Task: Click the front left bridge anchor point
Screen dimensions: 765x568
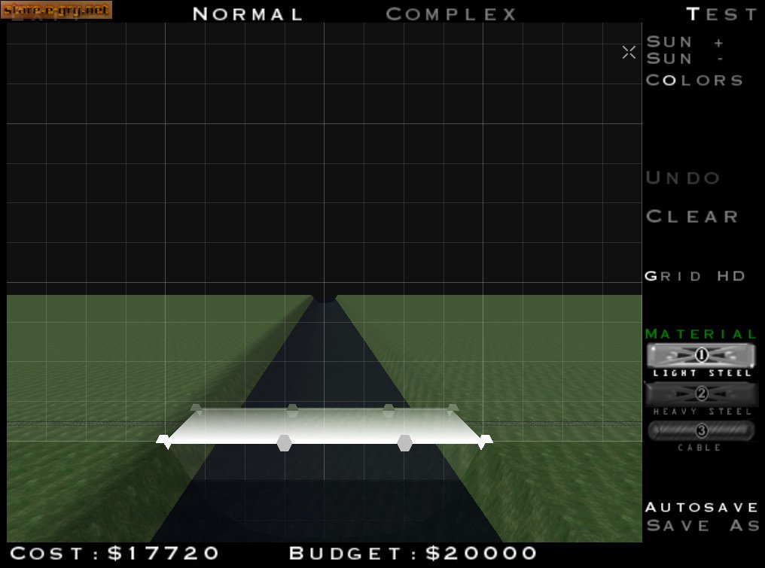Action: click(x=165, y=441)
